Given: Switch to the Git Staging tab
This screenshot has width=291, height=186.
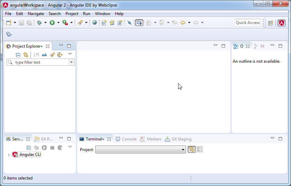Looking at the screenshot, I should [x=178, y=139].
